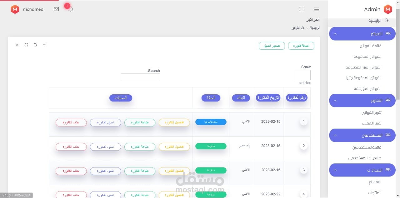Click the cursor icon beside الرئيسية
The height and width of the screenshot is (198, 400).
tap(387, 21)
